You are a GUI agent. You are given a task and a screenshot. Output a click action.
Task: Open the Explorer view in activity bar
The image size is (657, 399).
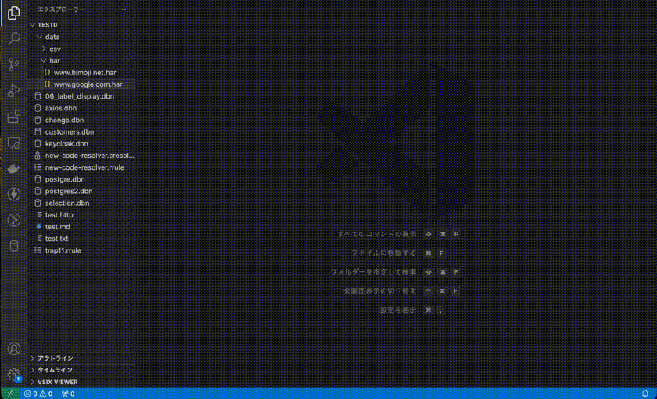click(x=14, y=13)
